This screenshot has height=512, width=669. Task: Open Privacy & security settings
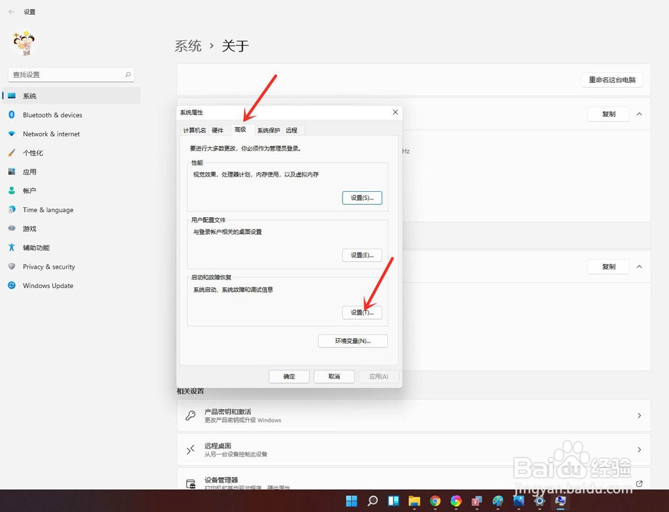50,267
